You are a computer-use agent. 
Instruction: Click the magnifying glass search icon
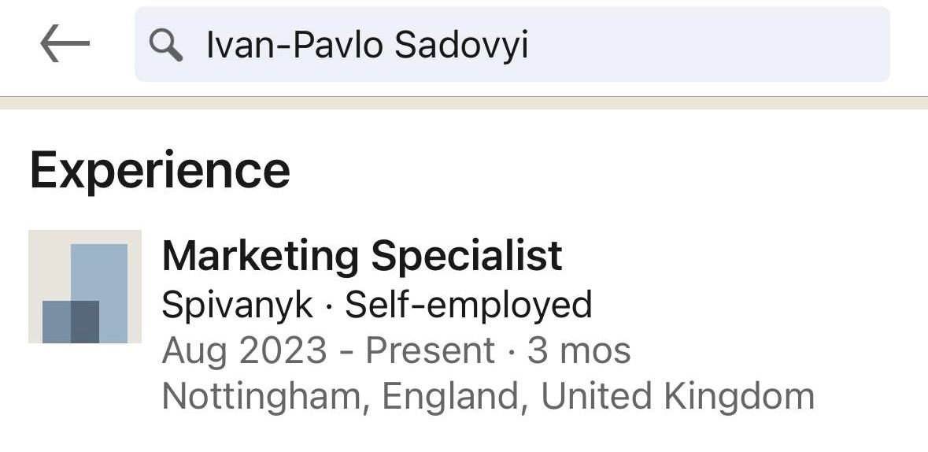pos(165,46)
